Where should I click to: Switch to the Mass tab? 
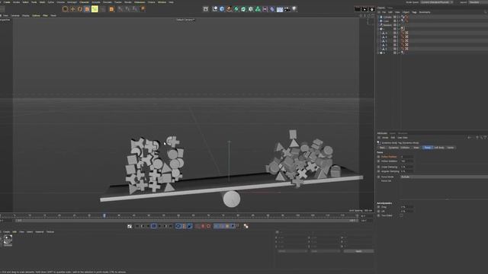click(x=416, y=148)
